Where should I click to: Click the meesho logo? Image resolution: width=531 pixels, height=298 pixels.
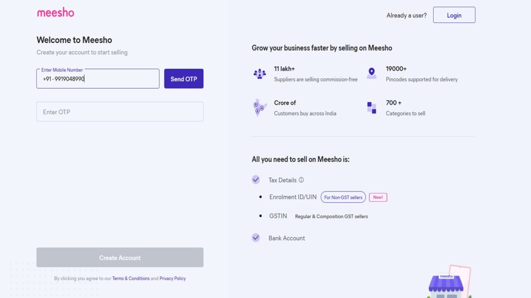[x=55, y=12]
